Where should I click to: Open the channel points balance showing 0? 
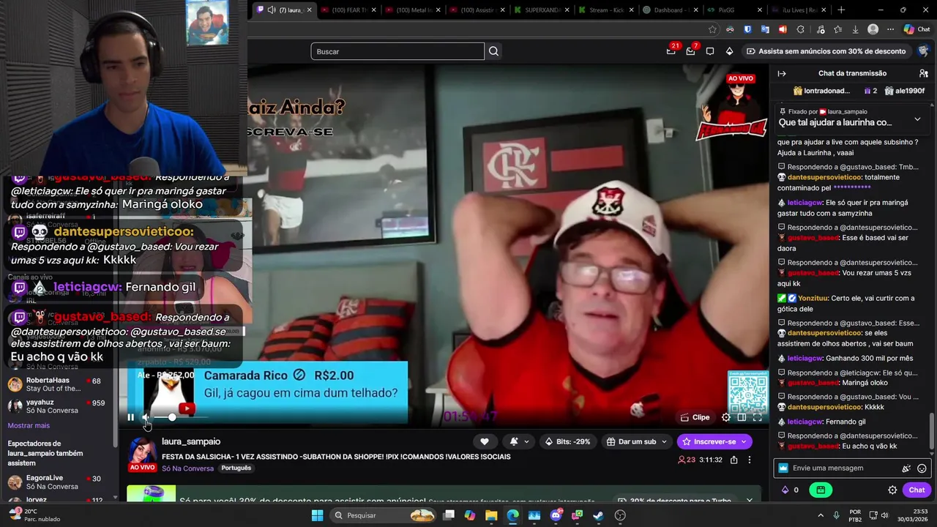pos(791,490)
